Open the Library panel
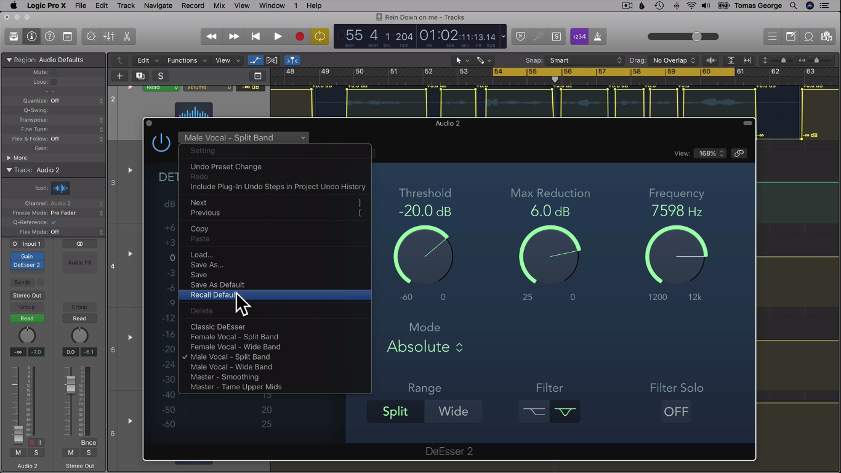 click(14, 36)
